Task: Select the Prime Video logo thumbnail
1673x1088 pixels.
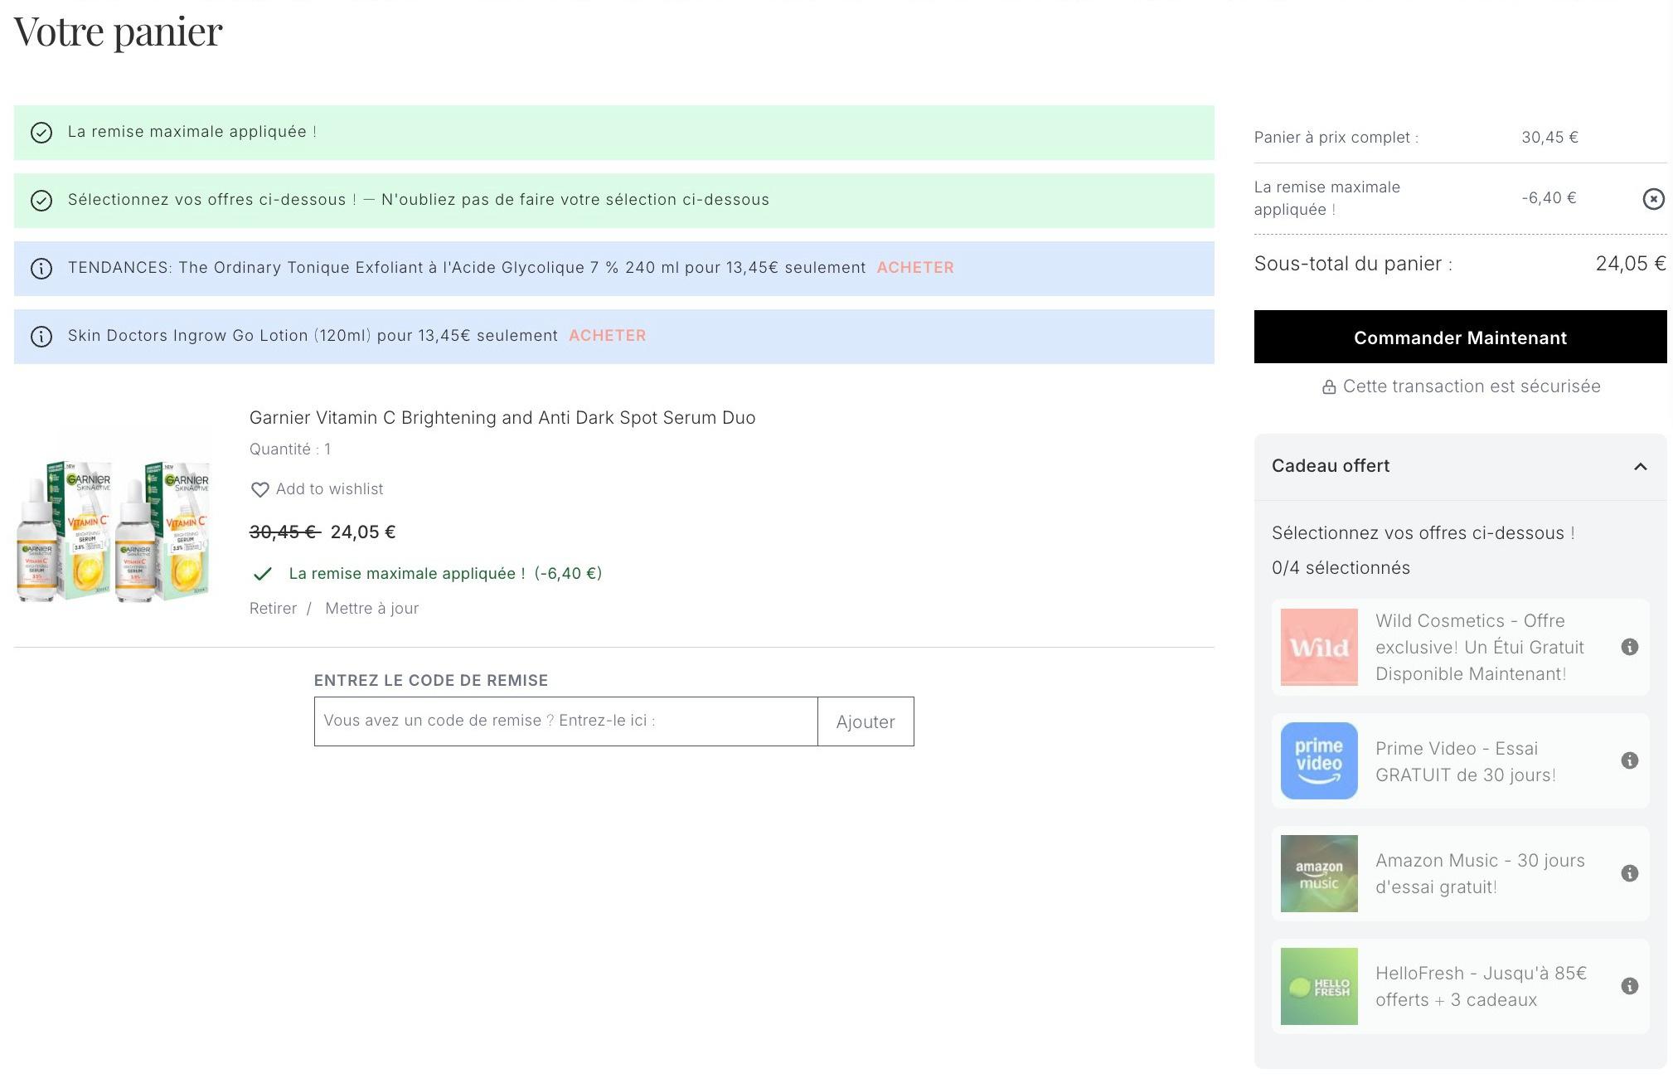Action: (1319, 761)
